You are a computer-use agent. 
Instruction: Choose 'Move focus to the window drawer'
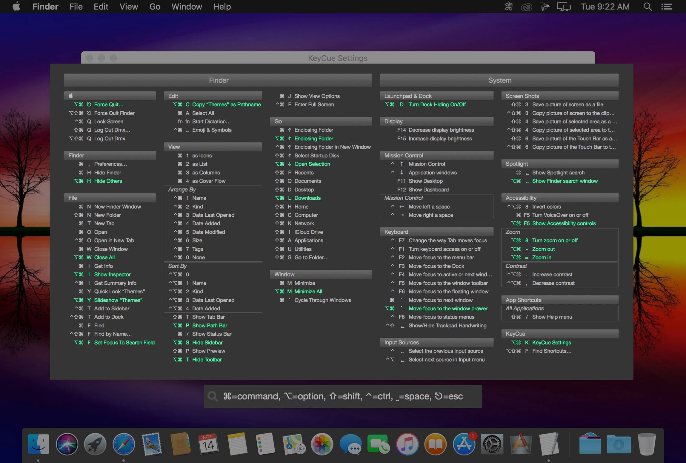(x=448, y=309)
